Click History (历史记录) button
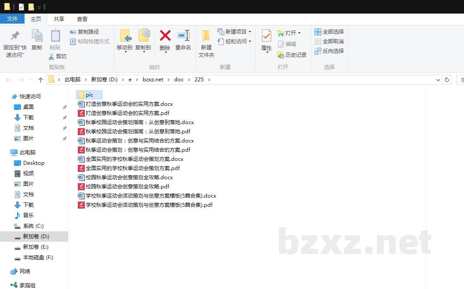 tap(292, 55)
